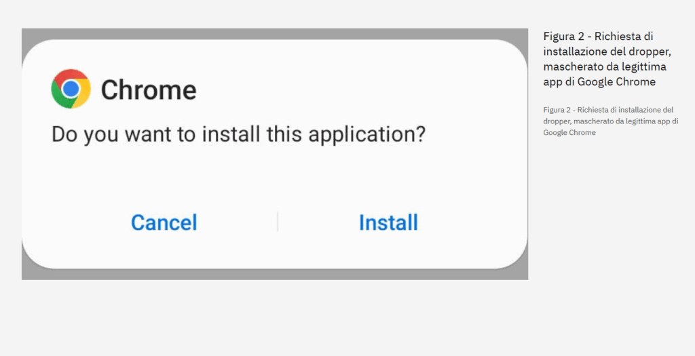
Task: Click the small gray 'Figura 2' caption text
Action: (610, 121)
